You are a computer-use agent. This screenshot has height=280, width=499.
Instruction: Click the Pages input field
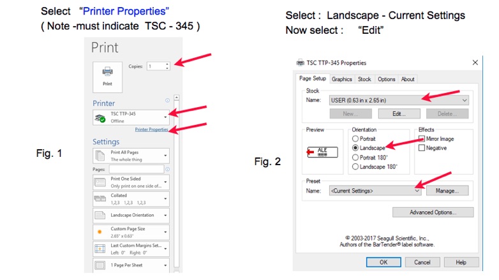click(137, 169)
